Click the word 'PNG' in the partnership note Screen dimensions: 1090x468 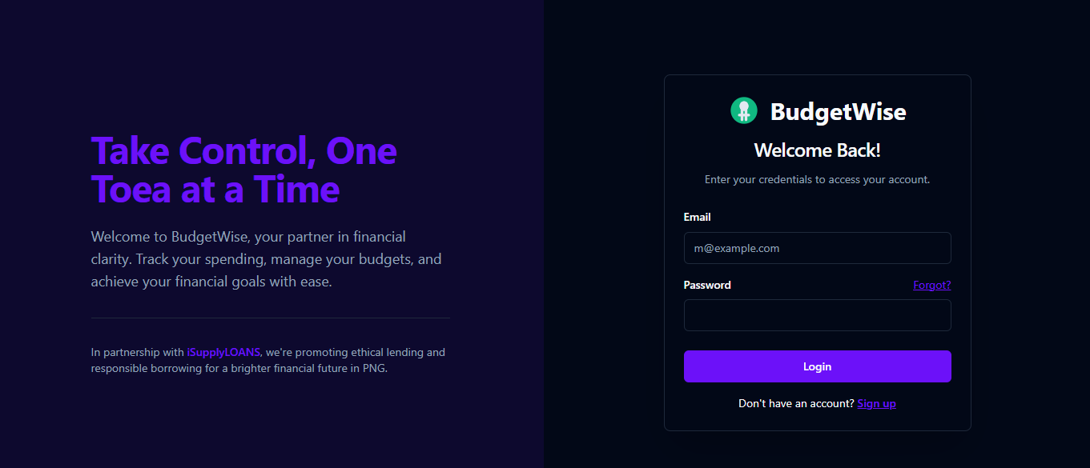pos(374,369)
